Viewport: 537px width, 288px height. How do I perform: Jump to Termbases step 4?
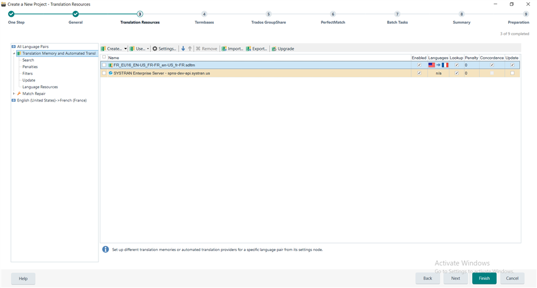pos(204,14)
